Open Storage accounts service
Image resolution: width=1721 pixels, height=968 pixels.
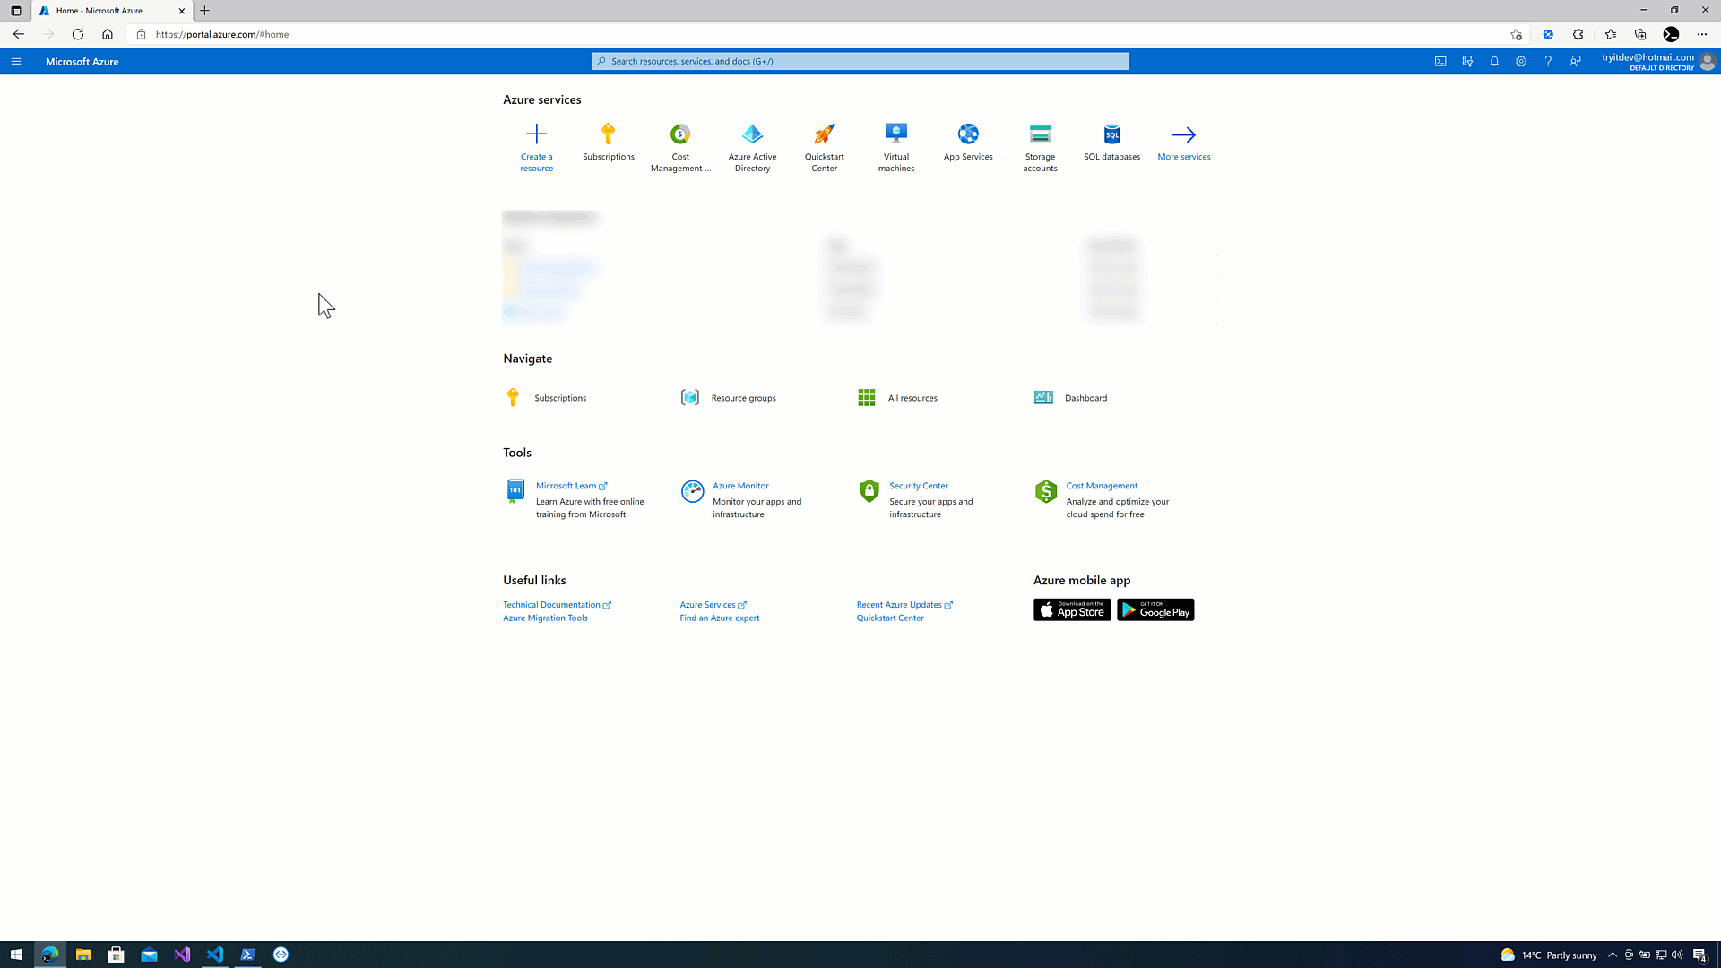click(x=1040, y=134)
